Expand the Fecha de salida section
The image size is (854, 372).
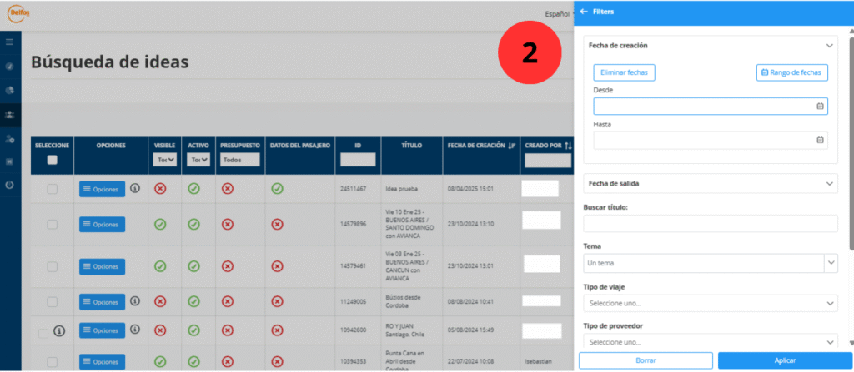[828, 183]
